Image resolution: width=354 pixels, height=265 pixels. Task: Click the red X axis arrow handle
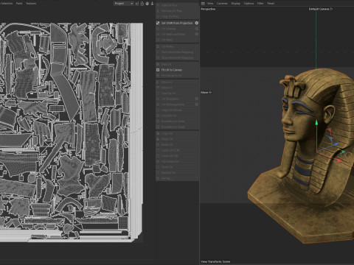click(339, 160)
